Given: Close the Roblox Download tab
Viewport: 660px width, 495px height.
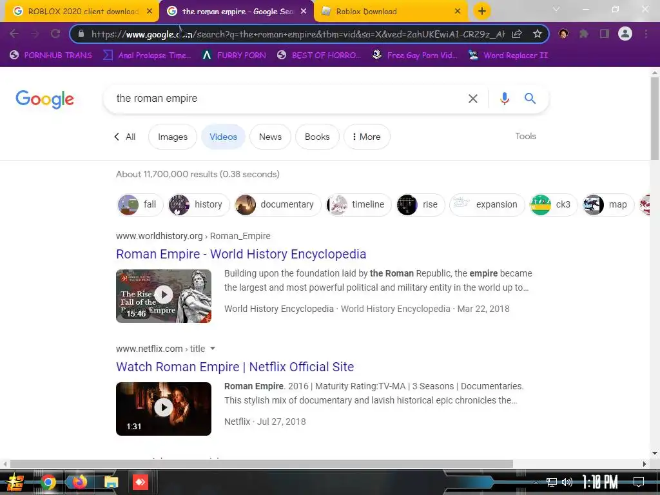Looking at the screenshot, I should pyautogui.click(x=458, y=12).
